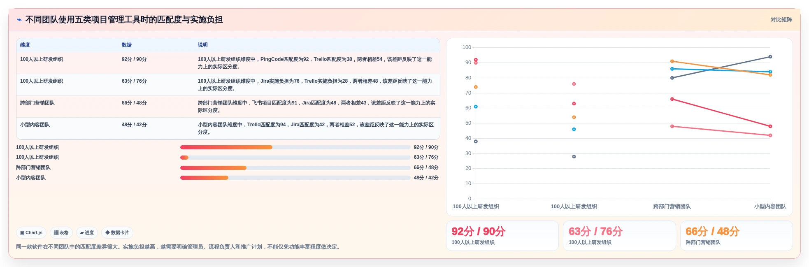809x267 pixels.
Task: Click the chart y-axis label 0
Action: (x=470, y=199)
